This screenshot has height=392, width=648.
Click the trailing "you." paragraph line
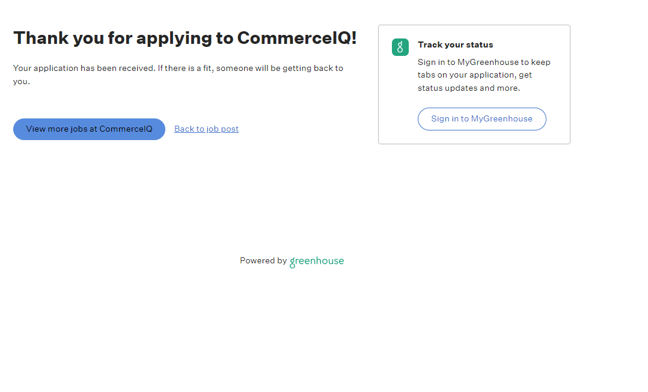pos(22,82)
